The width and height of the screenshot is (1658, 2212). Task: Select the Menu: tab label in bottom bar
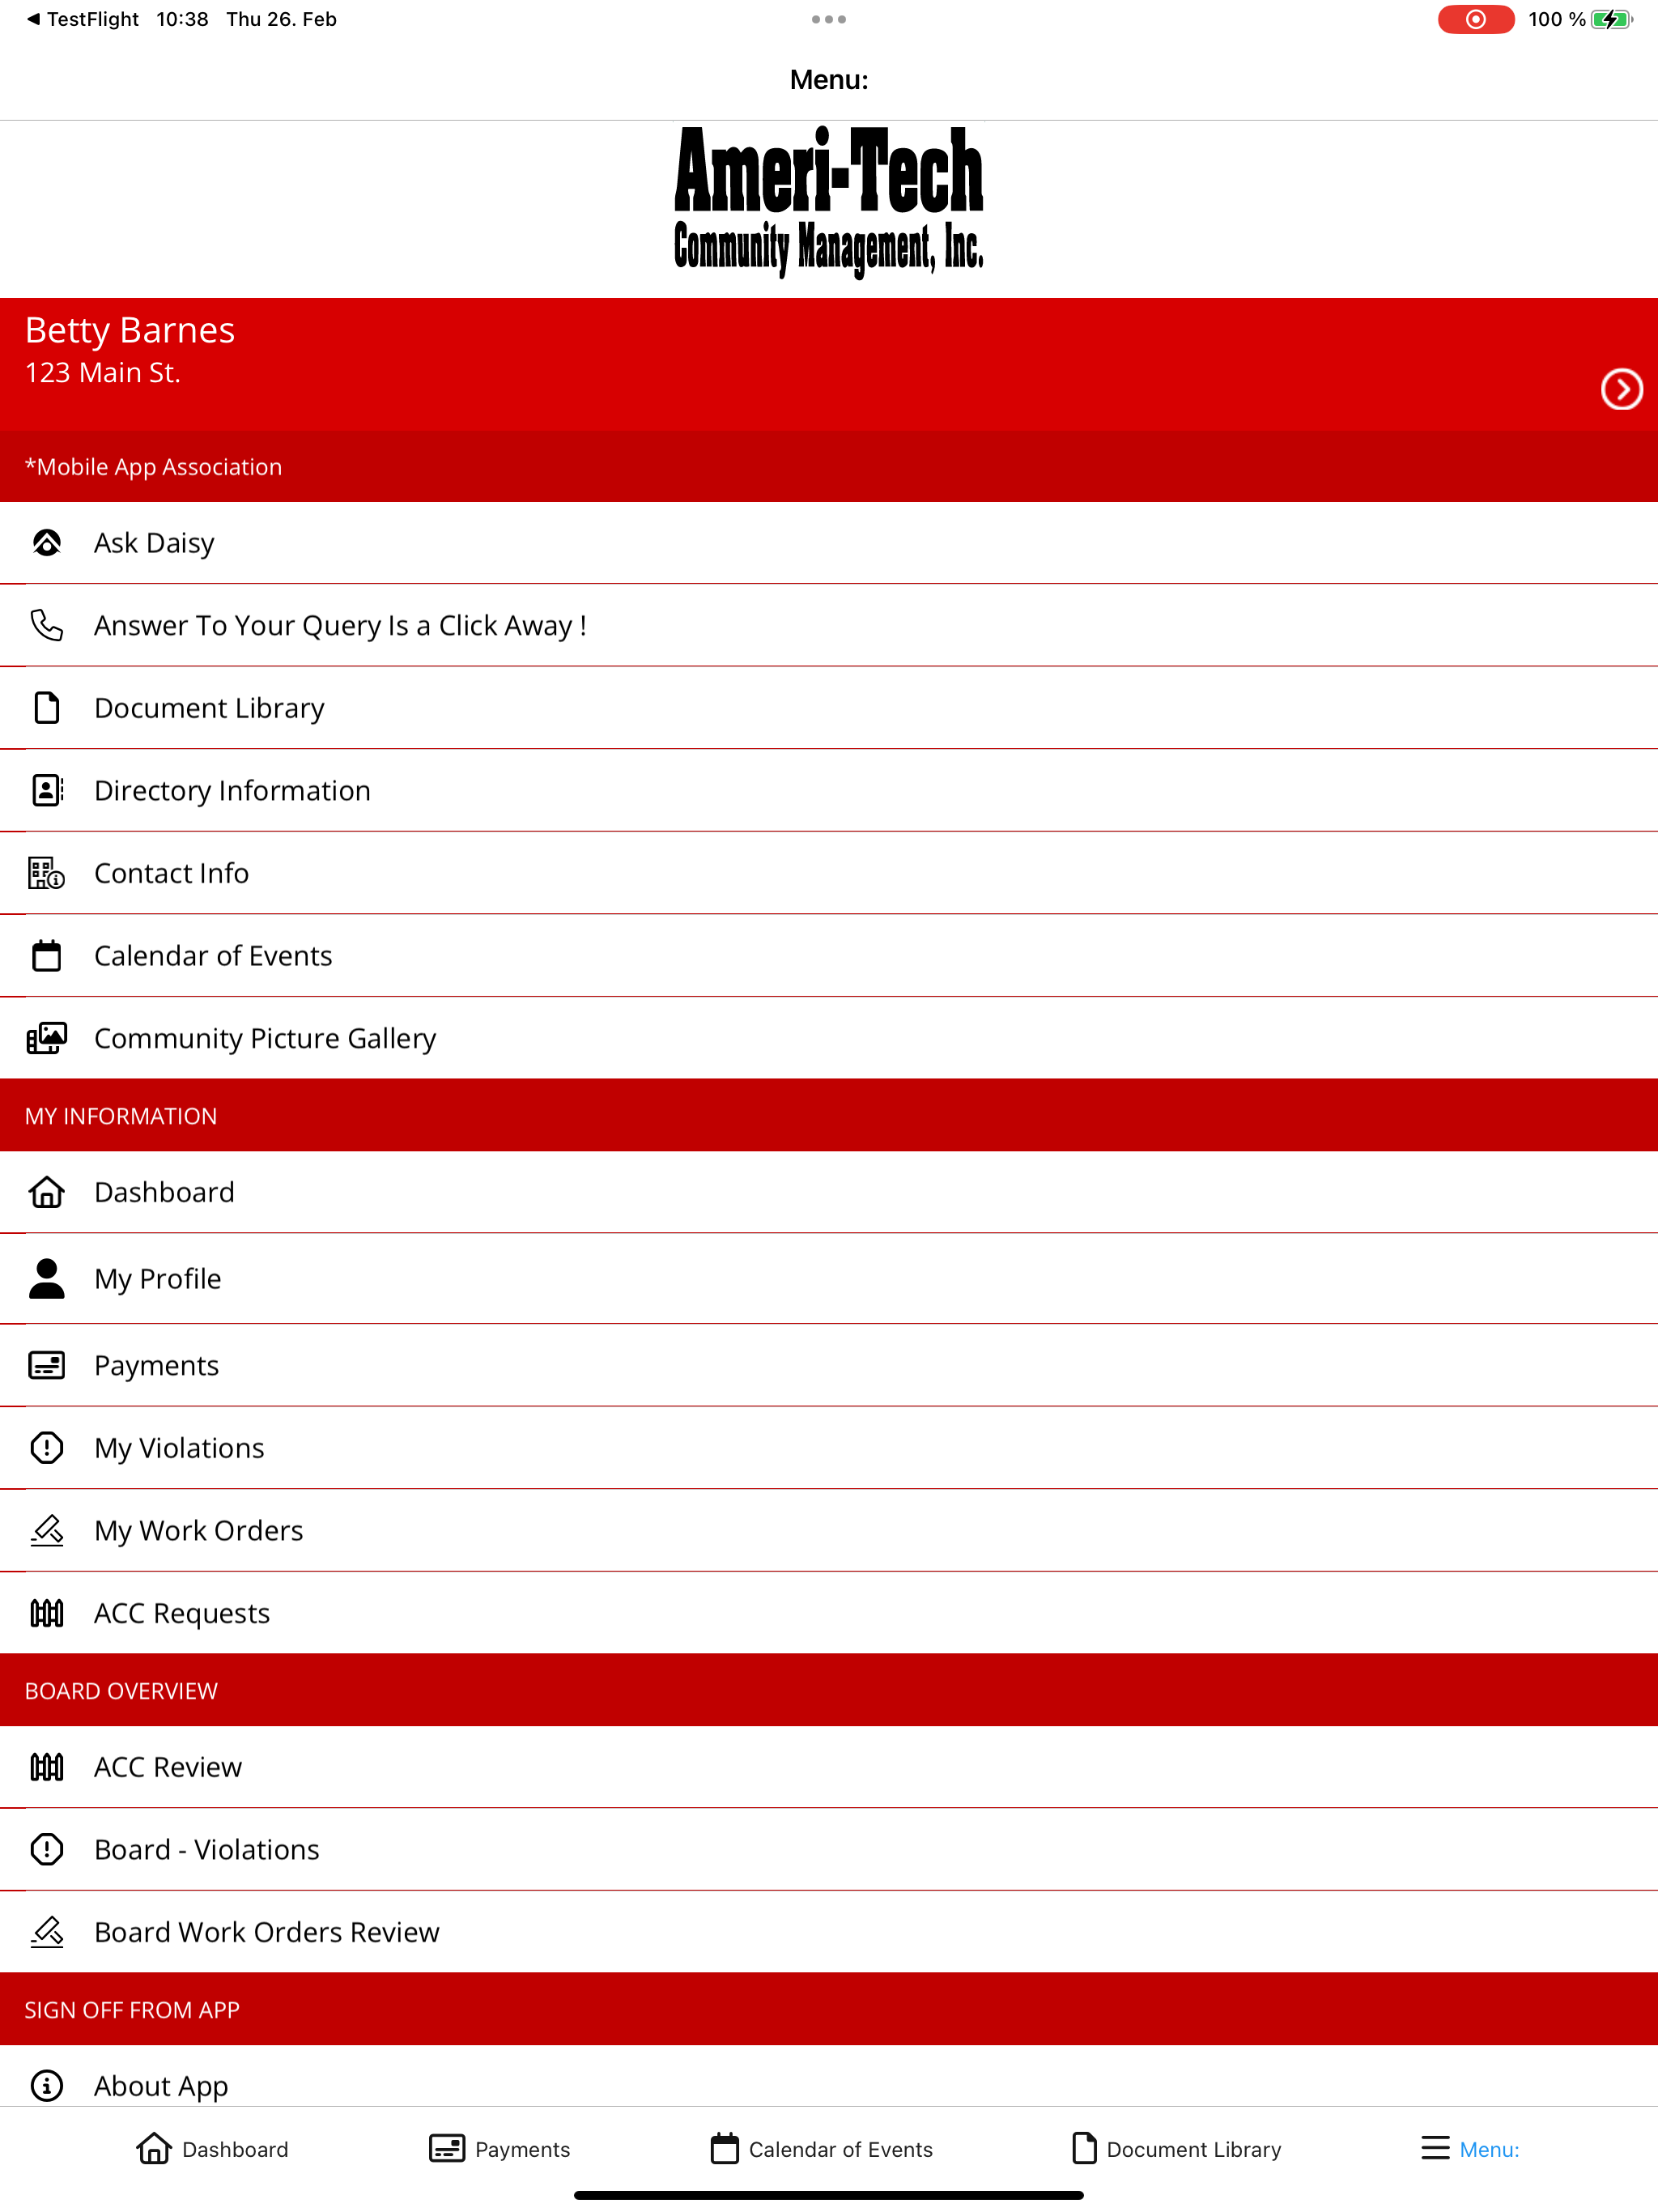point(1489,2149)
